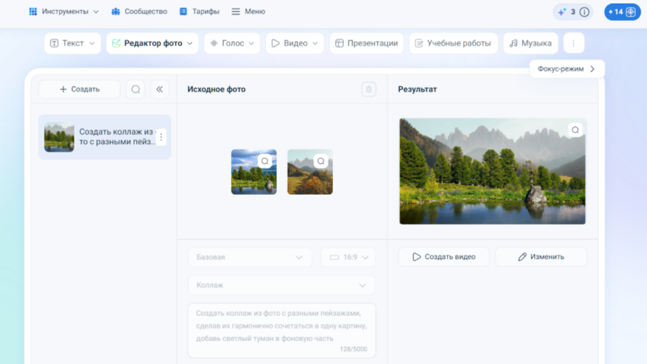The width and height of the screenshot is (647, 364).
Task: Click the blue +14 bonus button
Action: pos(622,12)
